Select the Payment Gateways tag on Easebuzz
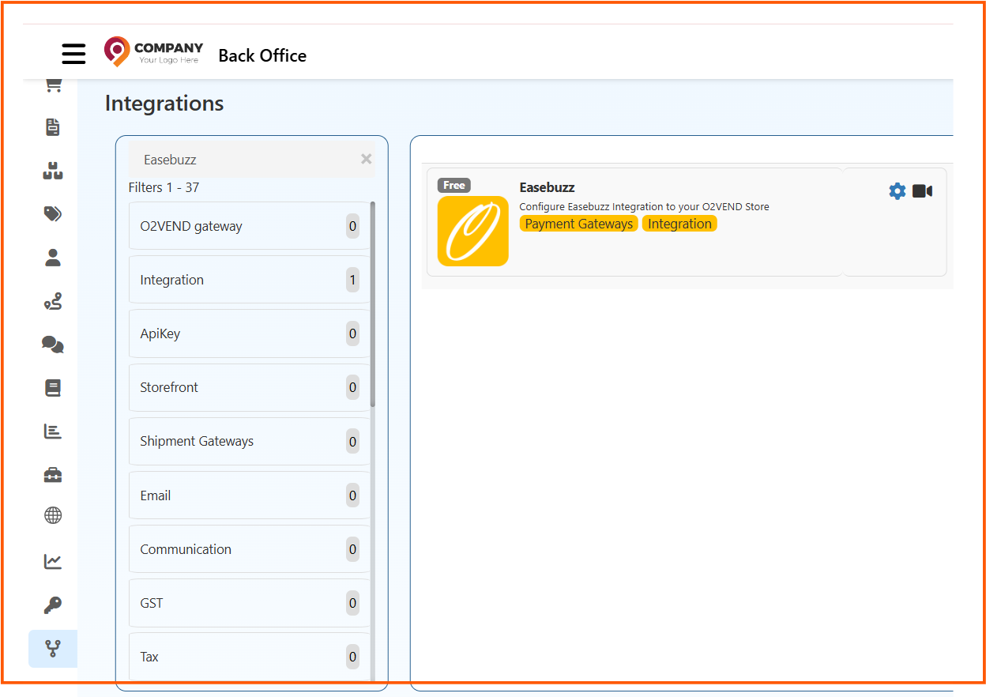Viewport: 986px width, 697px height. pyautogui.click(x=578, y=224)
